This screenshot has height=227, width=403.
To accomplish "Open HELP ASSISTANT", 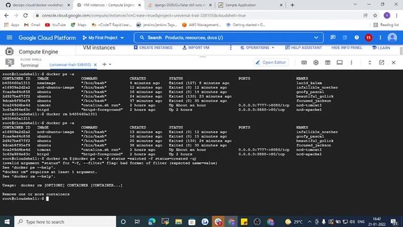I will pos(304,48).
